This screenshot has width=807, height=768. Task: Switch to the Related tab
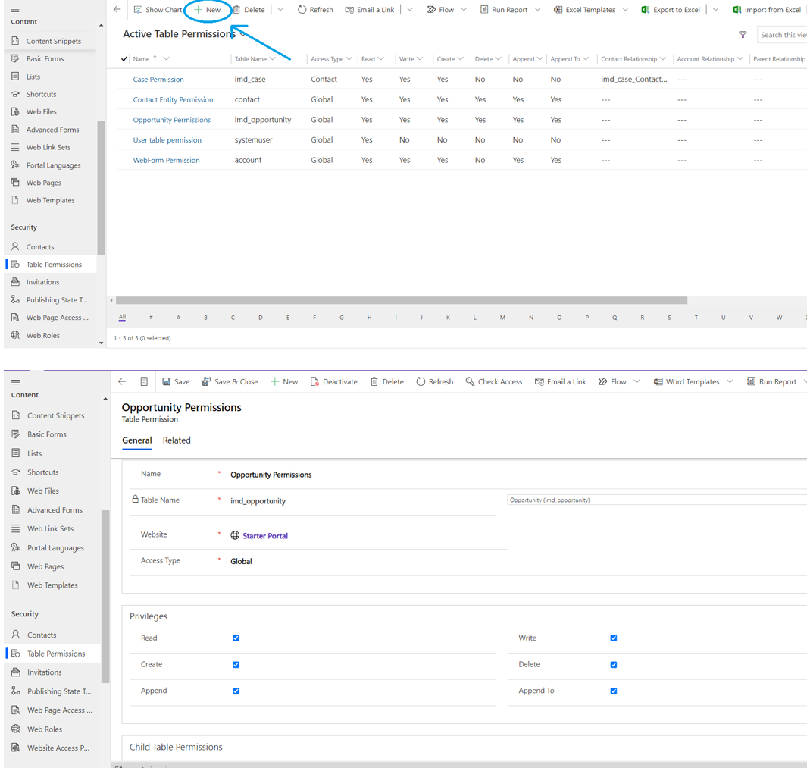(177, 440)
